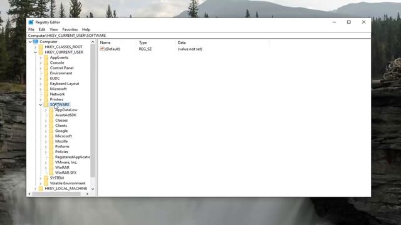Click the Keyboard Layout folder icon
Screen dimensions: 401x225
pos(46,83)
